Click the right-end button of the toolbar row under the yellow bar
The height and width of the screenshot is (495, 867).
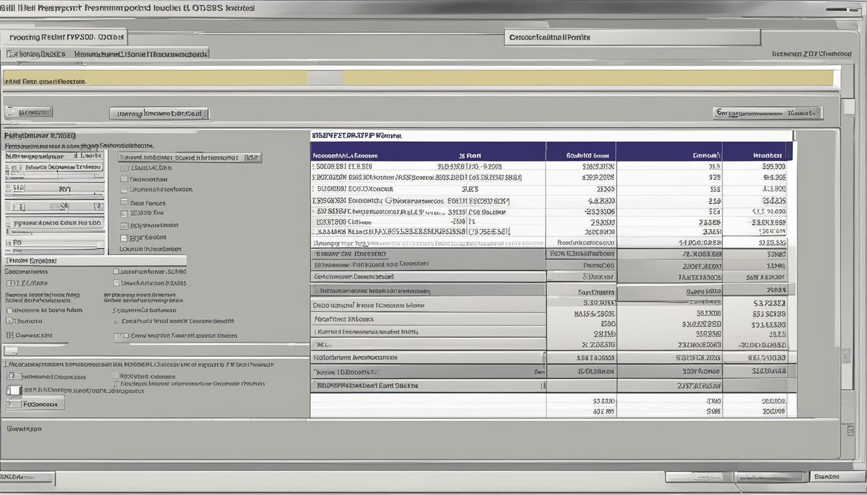tap(767, 113)
